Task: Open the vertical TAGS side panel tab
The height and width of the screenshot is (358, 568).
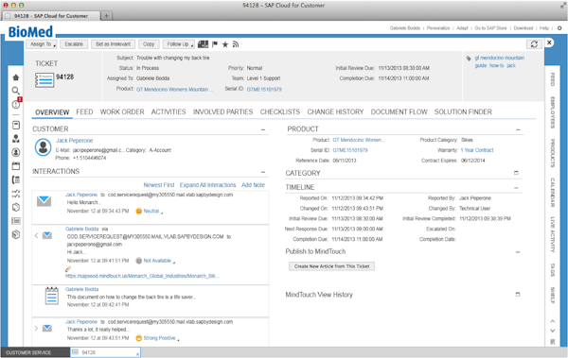Action: 553,270
